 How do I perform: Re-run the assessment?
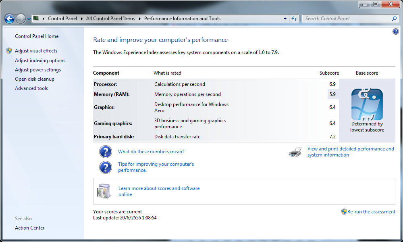coord(372,212)
